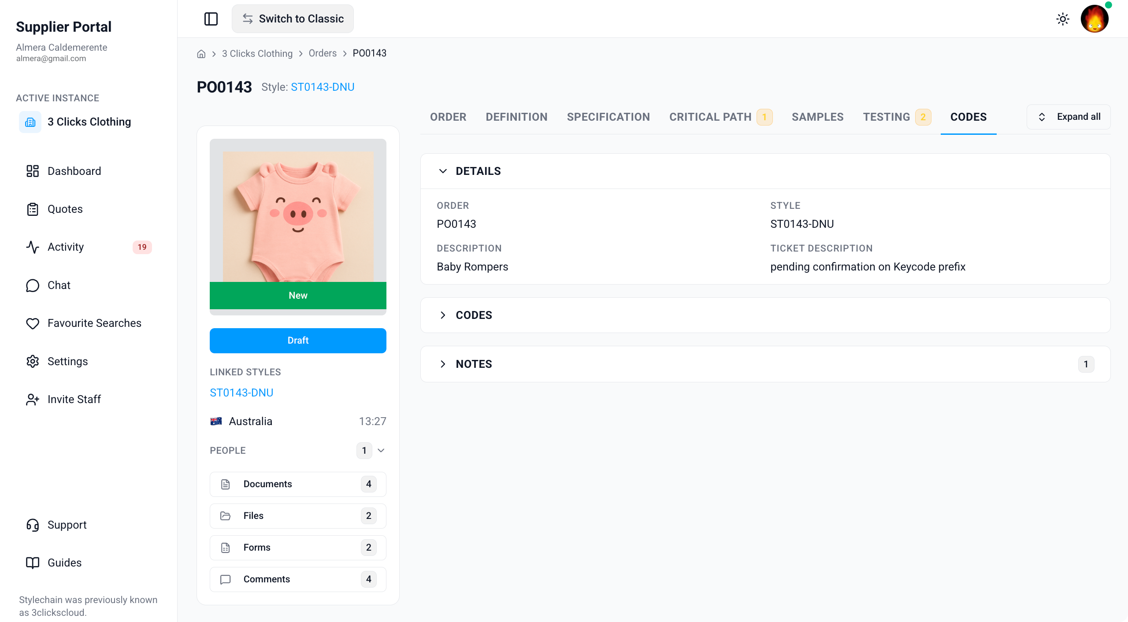Open Activity pulse icon
Viewport: 1128px width, 622px height.
(33, 247)
